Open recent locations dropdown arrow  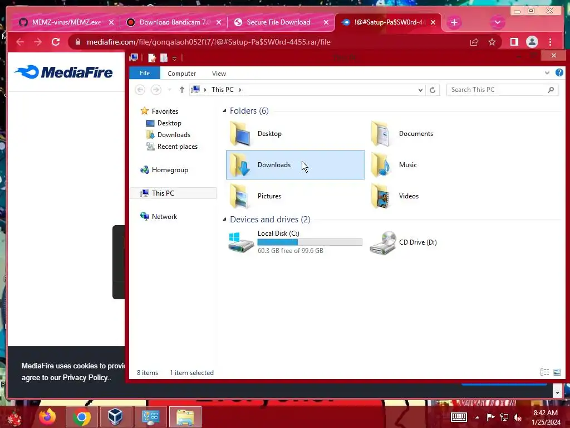coord(169,90)
